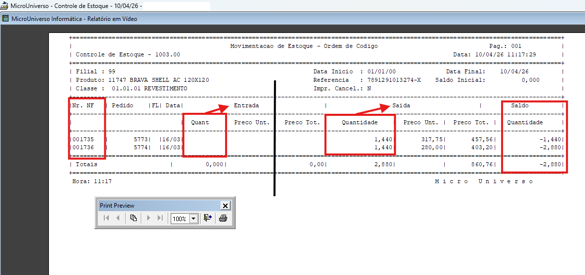Click the zoom percentage field showing 100%

179,219
